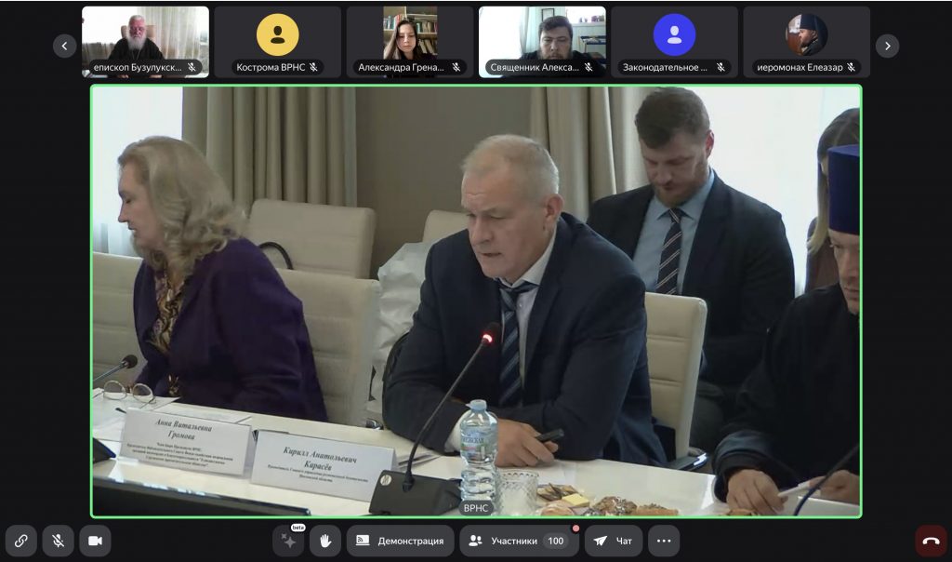Open the beta sparkle AI assistant
This screenshot has width=952, height=562.
(x=288, y=541)
